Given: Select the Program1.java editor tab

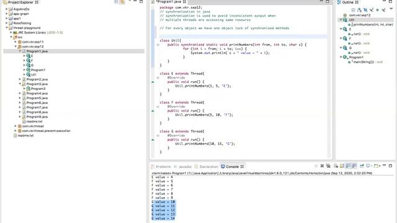Looking at the screenshot, I should [169, 2].
